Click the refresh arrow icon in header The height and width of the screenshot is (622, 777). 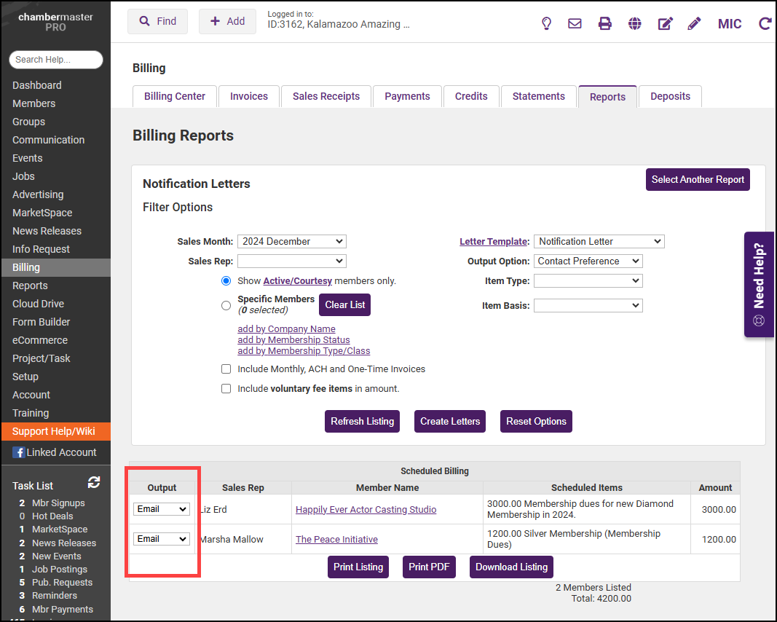coord(765,23)
